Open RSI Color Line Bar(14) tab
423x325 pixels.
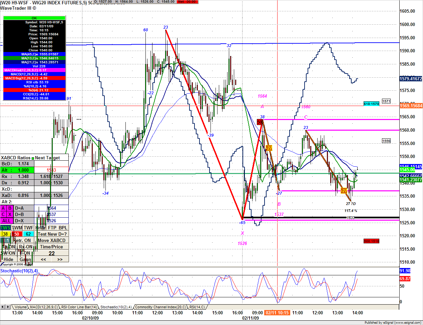79,307
